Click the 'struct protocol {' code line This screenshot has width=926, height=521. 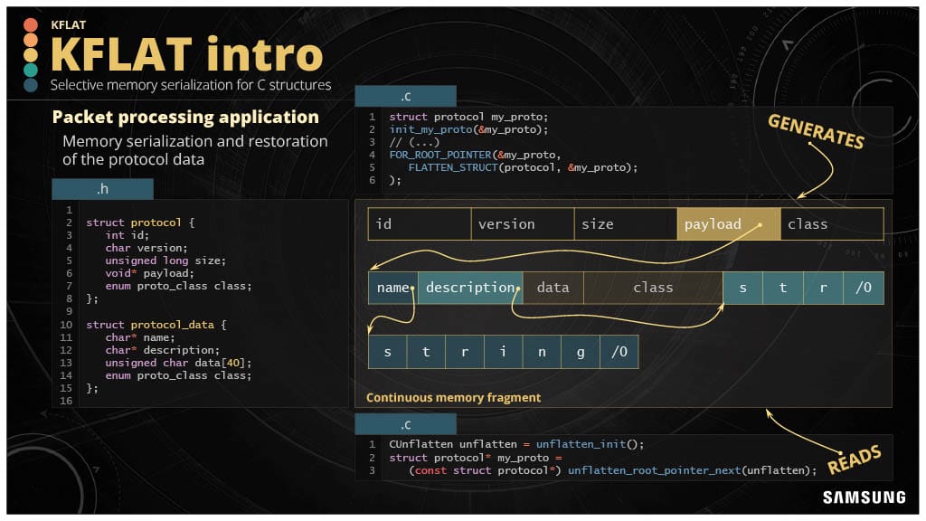tap(140, 223)
